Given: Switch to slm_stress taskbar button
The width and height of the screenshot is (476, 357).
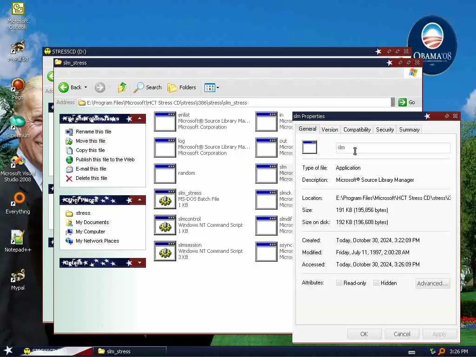Looking at the screenshot, I should [130, 351].
